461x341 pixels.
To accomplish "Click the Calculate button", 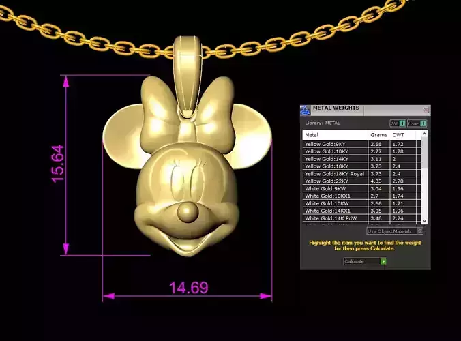I will click(365, 261).
